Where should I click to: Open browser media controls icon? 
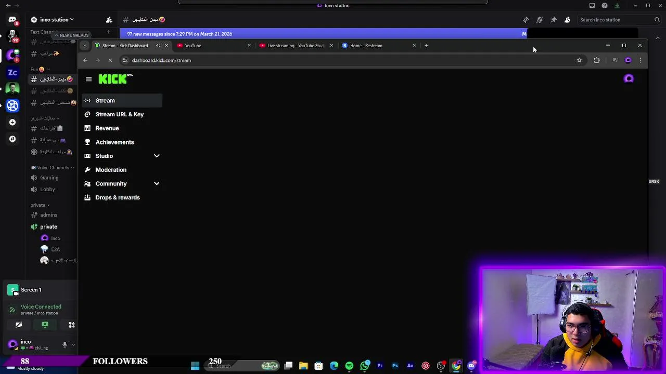pos(615,60)
